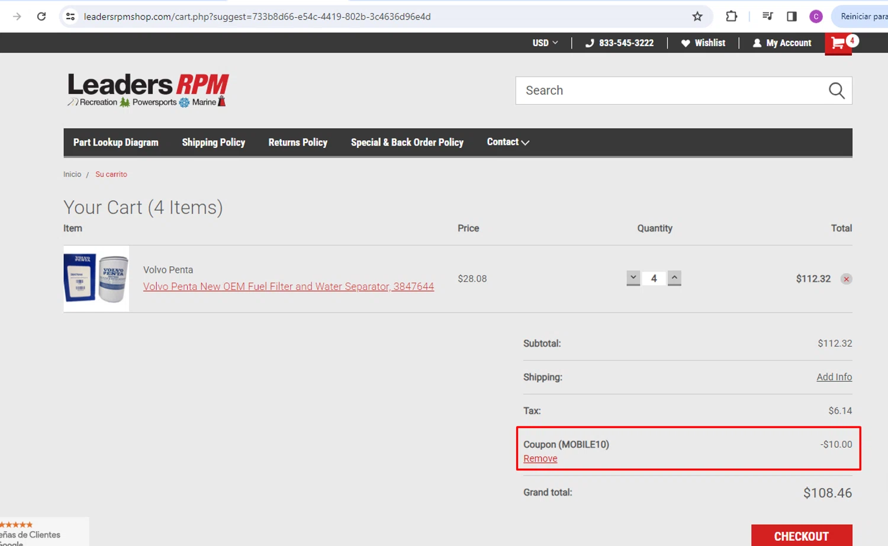Click the Tax amount $6.14
This screenshot has height=546, width=888.
tap(840, 411)
